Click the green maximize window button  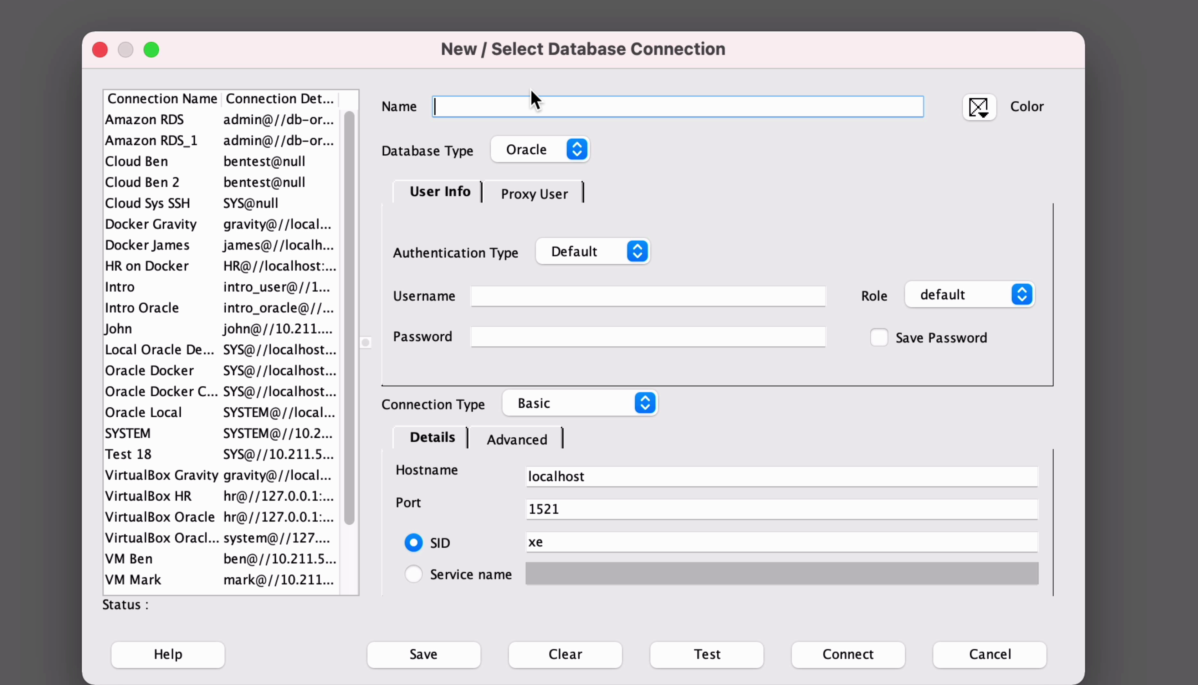click(x=151, y=50)
